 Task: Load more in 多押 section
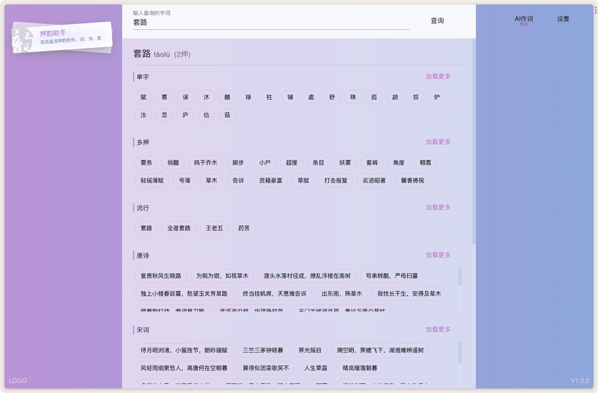pyautogui.click(x=438, y=142)
